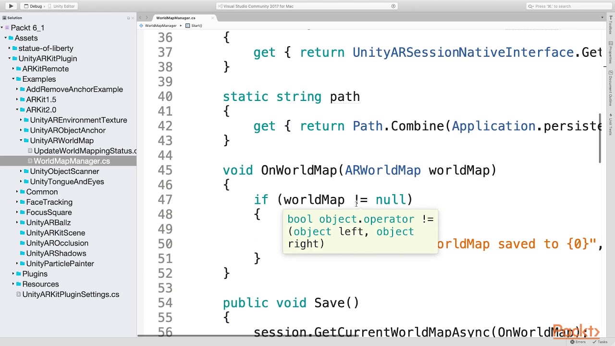Select WorldMapManager.cs in the solution tree

coord(72,161)
